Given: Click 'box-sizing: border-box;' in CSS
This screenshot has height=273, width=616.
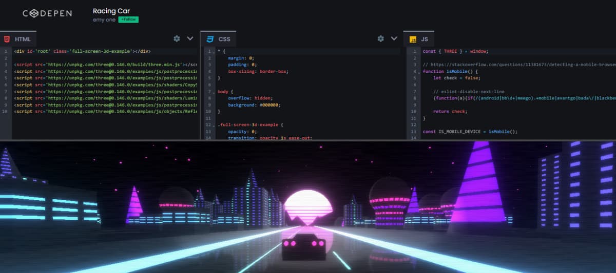Looking at the screenshot, I should 258,72.
